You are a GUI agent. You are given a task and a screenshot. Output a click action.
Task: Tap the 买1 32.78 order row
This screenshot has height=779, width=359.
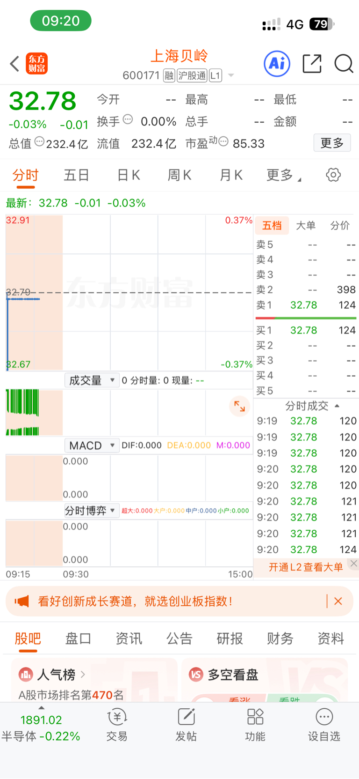(x=306, y=330)
